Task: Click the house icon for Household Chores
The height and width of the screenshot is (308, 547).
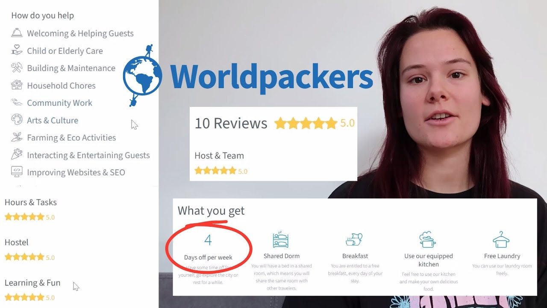Action: pyautogui.click(x=17, y=85)
